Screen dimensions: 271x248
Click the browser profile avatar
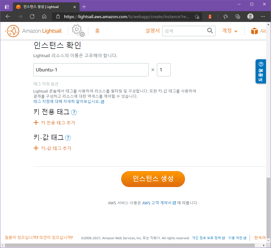coord(250,16)
